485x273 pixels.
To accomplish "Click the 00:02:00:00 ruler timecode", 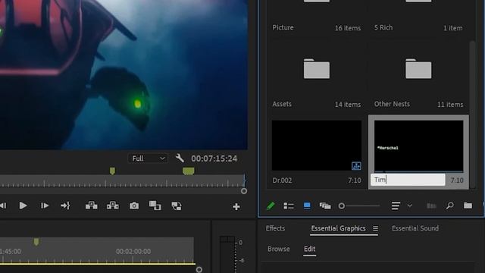I will click(133, 251).
